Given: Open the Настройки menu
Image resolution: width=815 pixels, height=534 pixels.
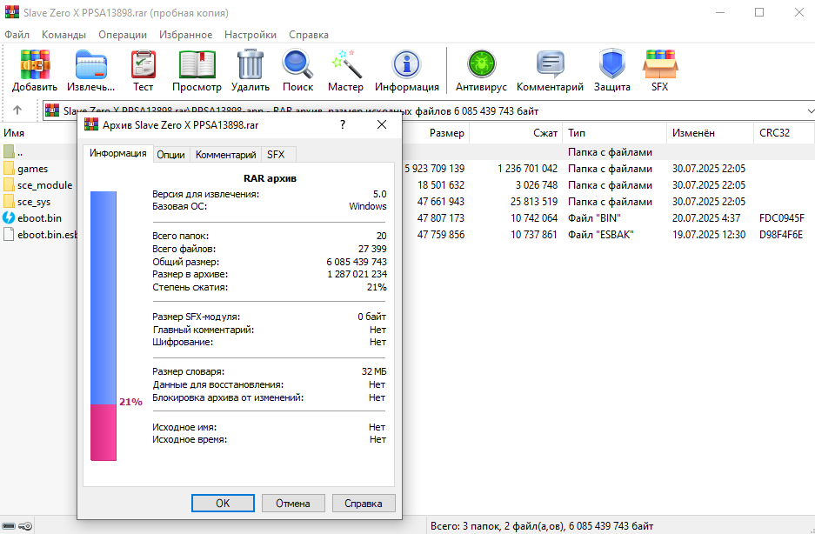Looking at the screenshot, I should pyautogui.click(x=251, y=35).
